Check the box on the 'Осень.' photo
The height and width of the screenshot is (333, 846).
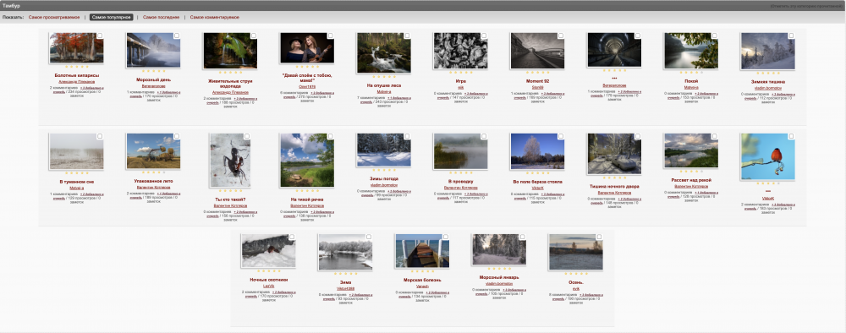tap(600, 237)
